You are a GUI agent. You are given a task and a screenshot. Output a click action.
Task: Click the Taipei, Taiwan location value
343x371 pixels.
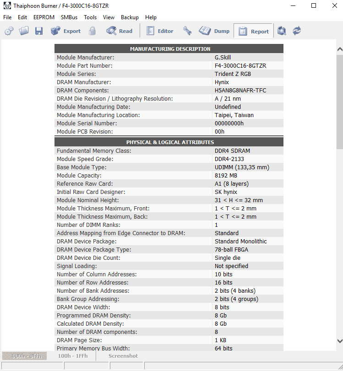point(234,115)
